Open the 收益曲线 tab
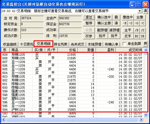The width and height of the screenshot is (150, 124). (10, 44)
